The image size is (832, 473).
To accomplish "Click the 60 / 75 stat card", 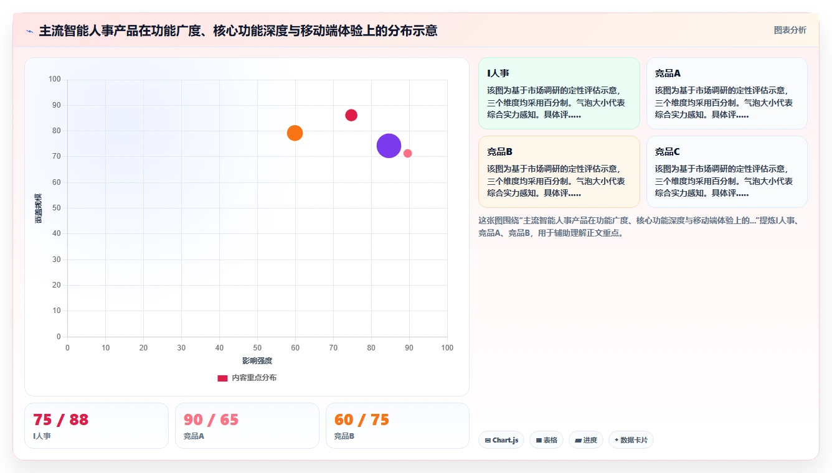I will coord(397,426).
